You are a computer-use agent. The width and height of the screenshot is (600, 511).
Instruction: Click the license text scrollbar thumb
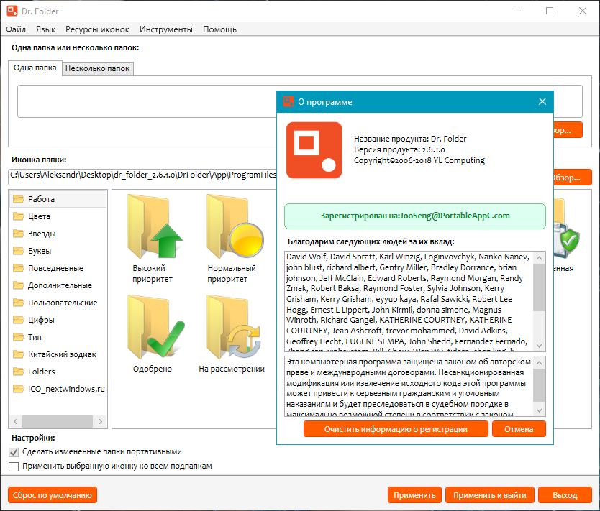(539, 385)
